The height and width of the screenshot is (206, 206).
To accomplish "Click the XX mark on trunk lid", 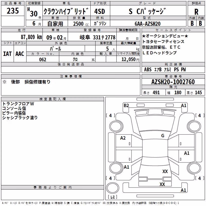I will (165, 171).
